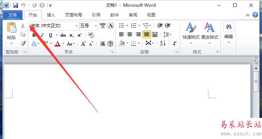Open the Font dialog launcher
The width and height of the screenshot is (262, 139).
[112, 52]
